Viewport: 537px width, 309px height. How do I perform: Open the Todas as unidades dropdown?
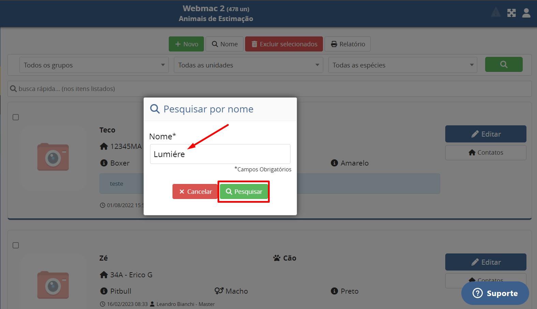click(249, 65)
